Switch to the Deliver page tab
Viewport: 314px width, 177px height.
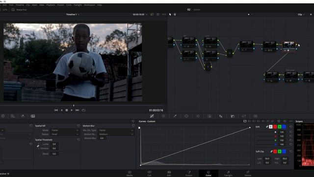point(248,174)
